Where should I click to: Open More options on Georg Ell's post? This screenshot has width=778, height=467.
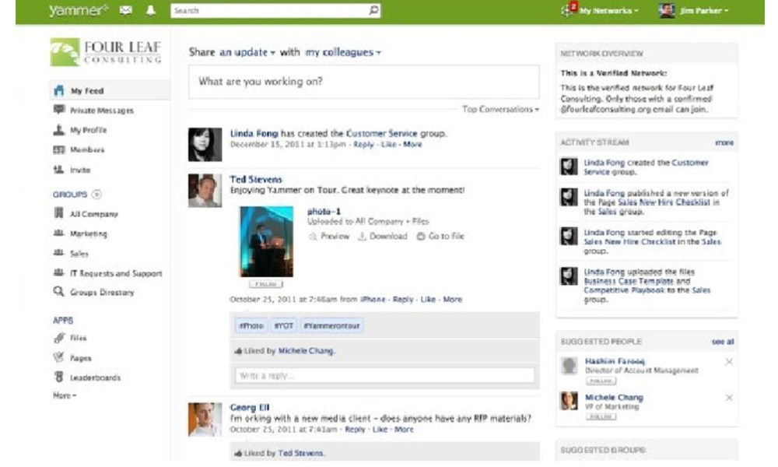403,430
